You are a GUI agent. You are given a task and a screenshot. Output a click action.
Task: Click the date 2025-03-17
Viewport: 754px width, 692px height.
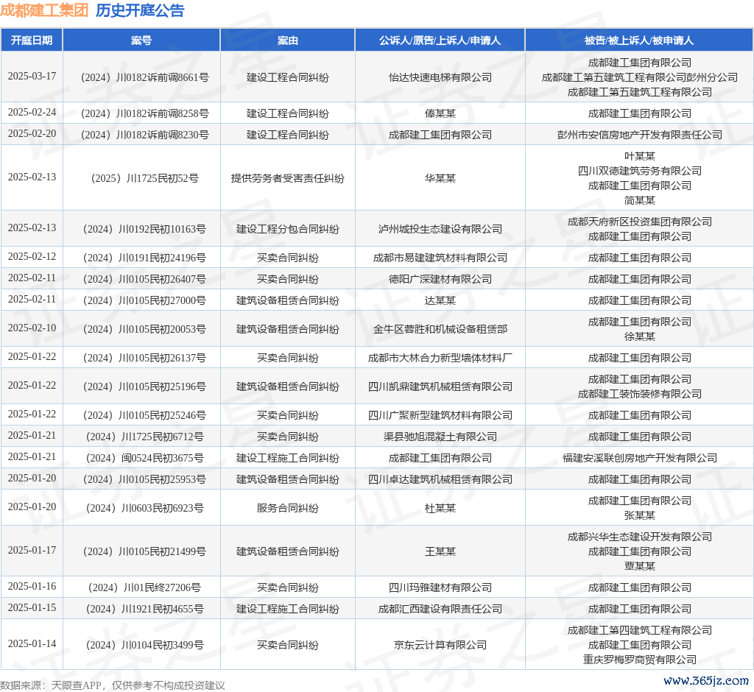[x=32, y=77]
